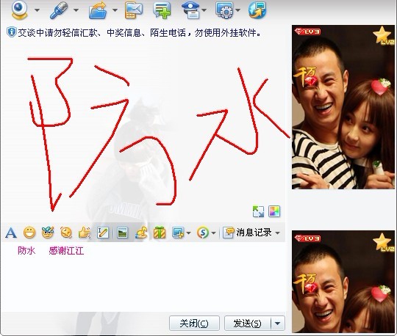The height and width of the screenshot is (336, 397).
Task: Send a gift with the gift box icon
Action: pos(160,233)
